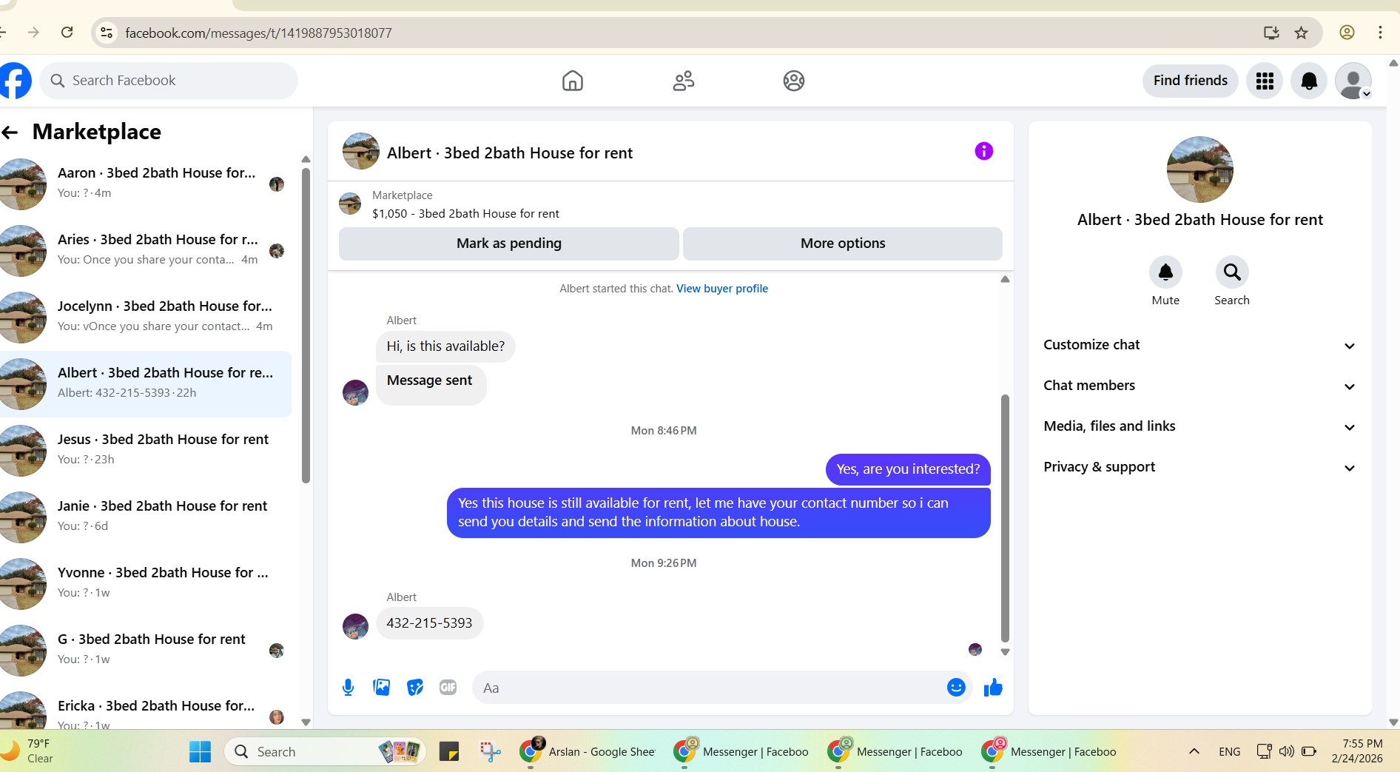Open Windows Start menu
This screenshot has width=1400, height=772.
tap(200, 751)
